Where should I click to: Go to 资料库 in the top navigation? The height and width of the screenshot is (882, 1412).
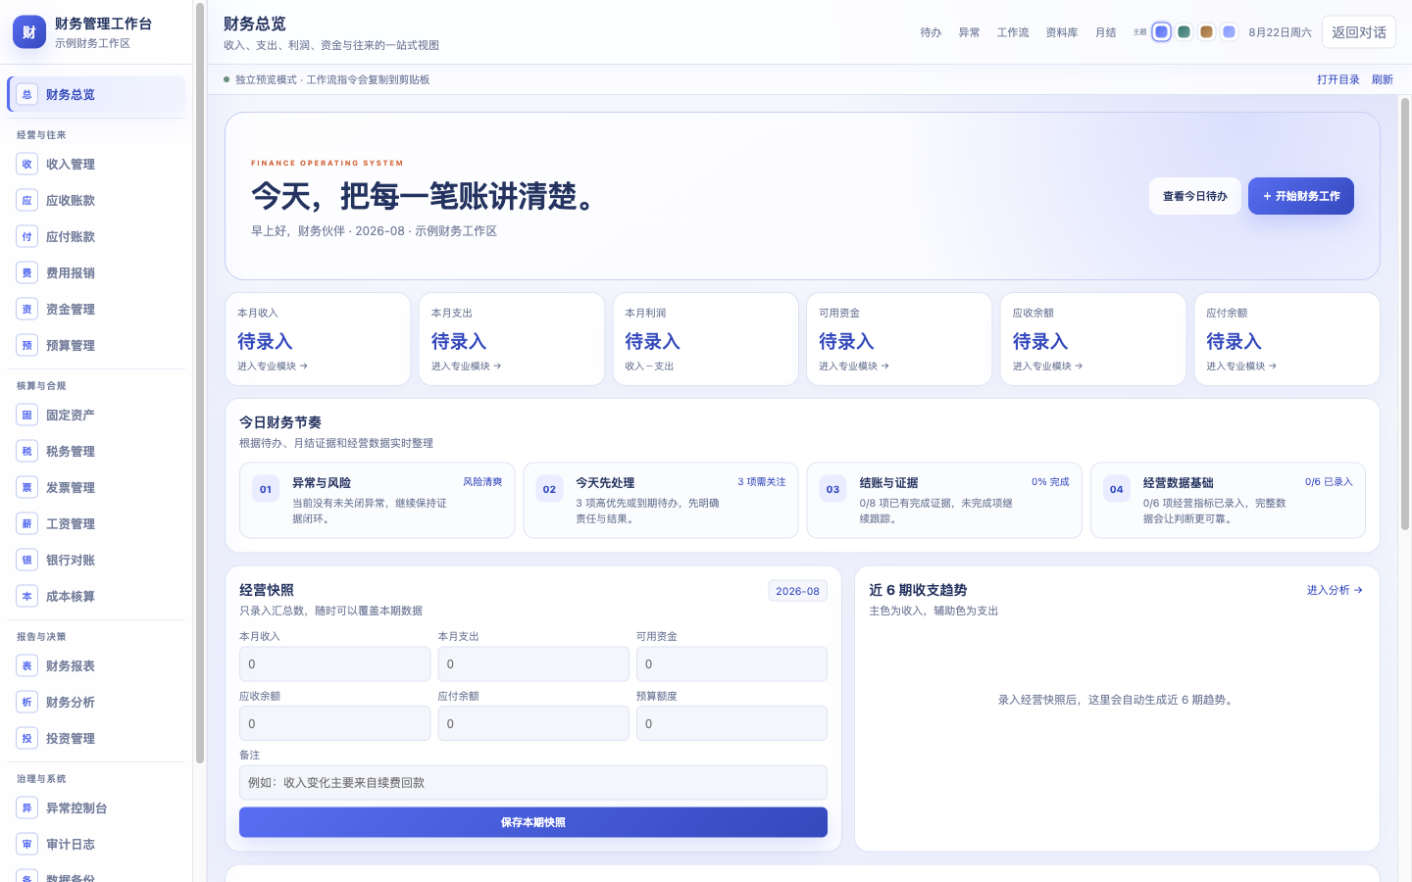pyautogui.click(x=1062, y=32)
